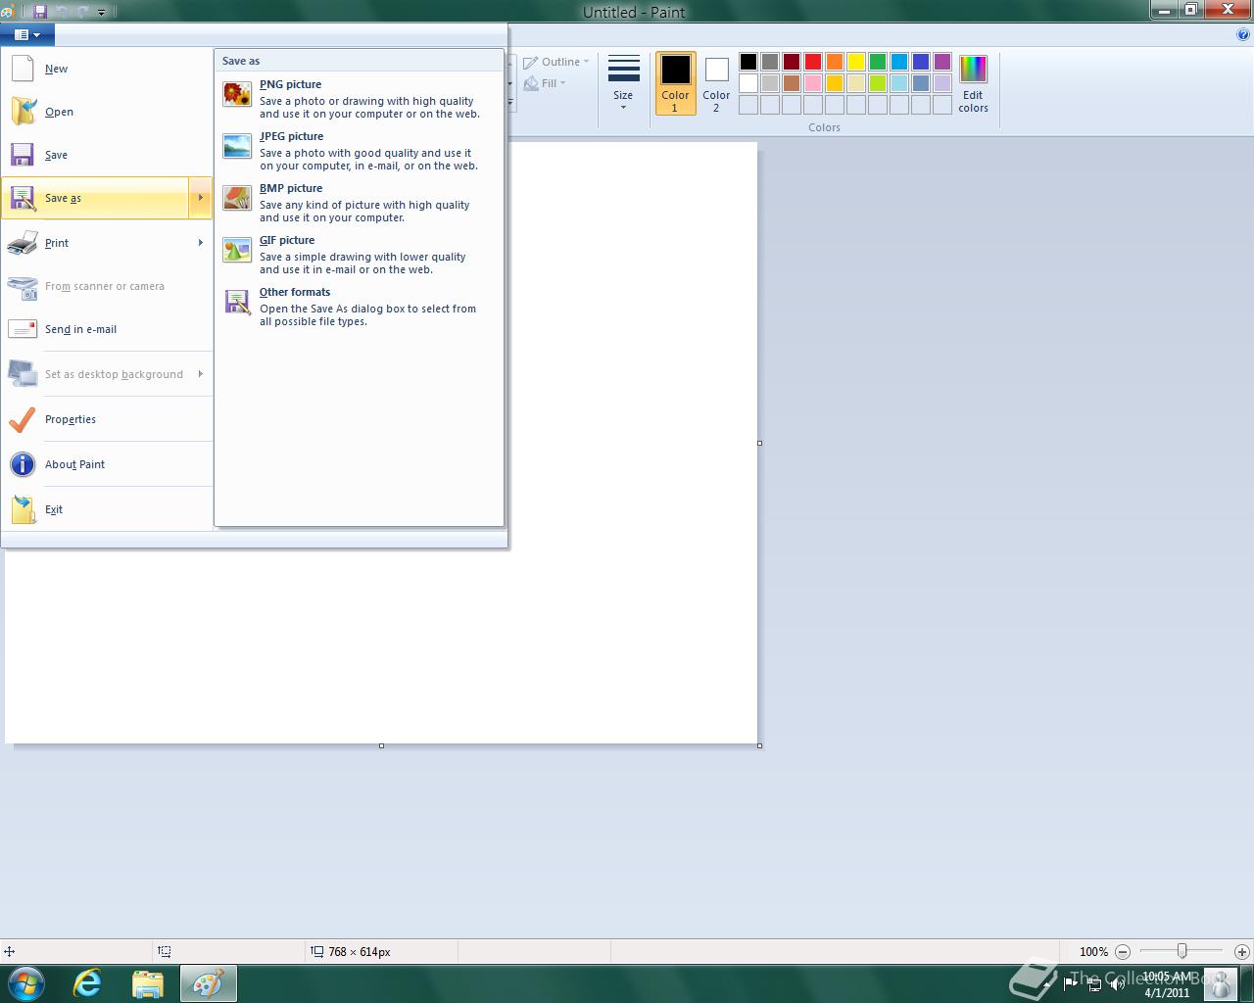Viewport: 1254px width, 1003px height.
Task: Click the volume speaker tray icon
Action: tap(1118, 984)
